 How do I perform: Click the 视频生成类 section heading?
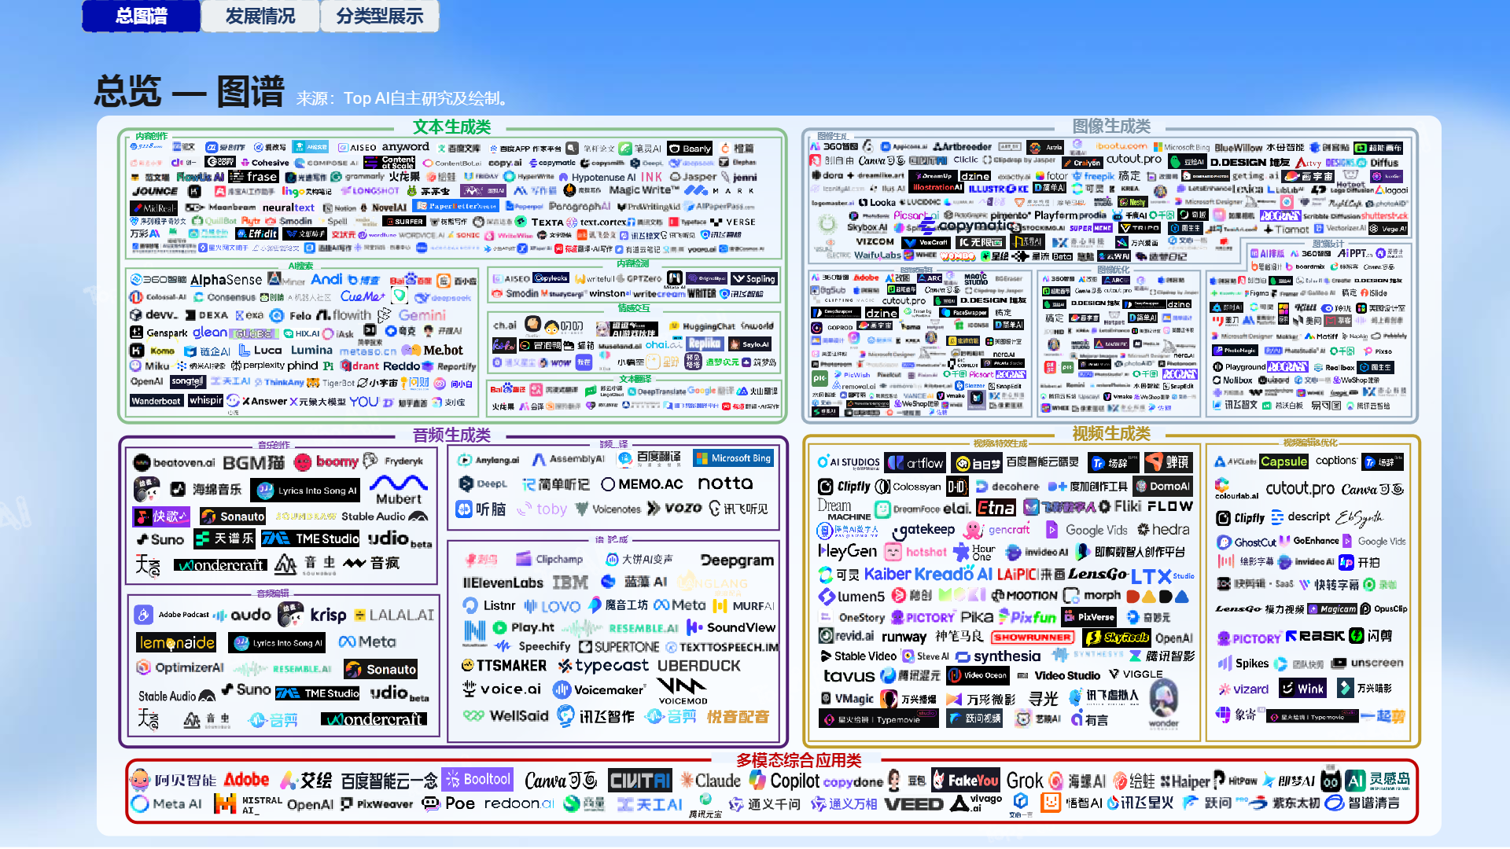click(x=1111, y=432)
